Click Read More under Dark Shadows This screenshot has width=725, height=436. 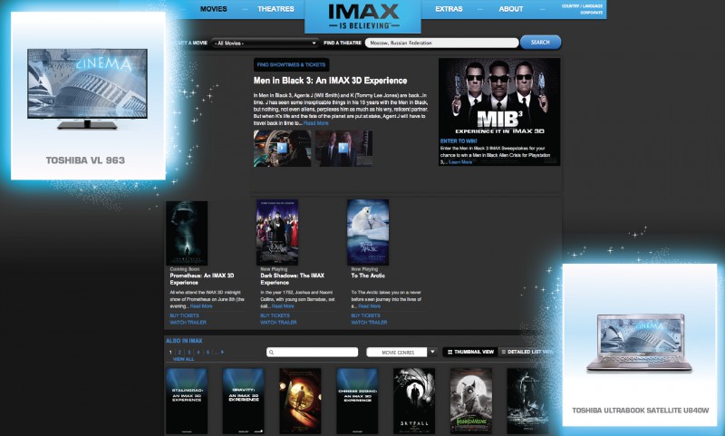283,306
